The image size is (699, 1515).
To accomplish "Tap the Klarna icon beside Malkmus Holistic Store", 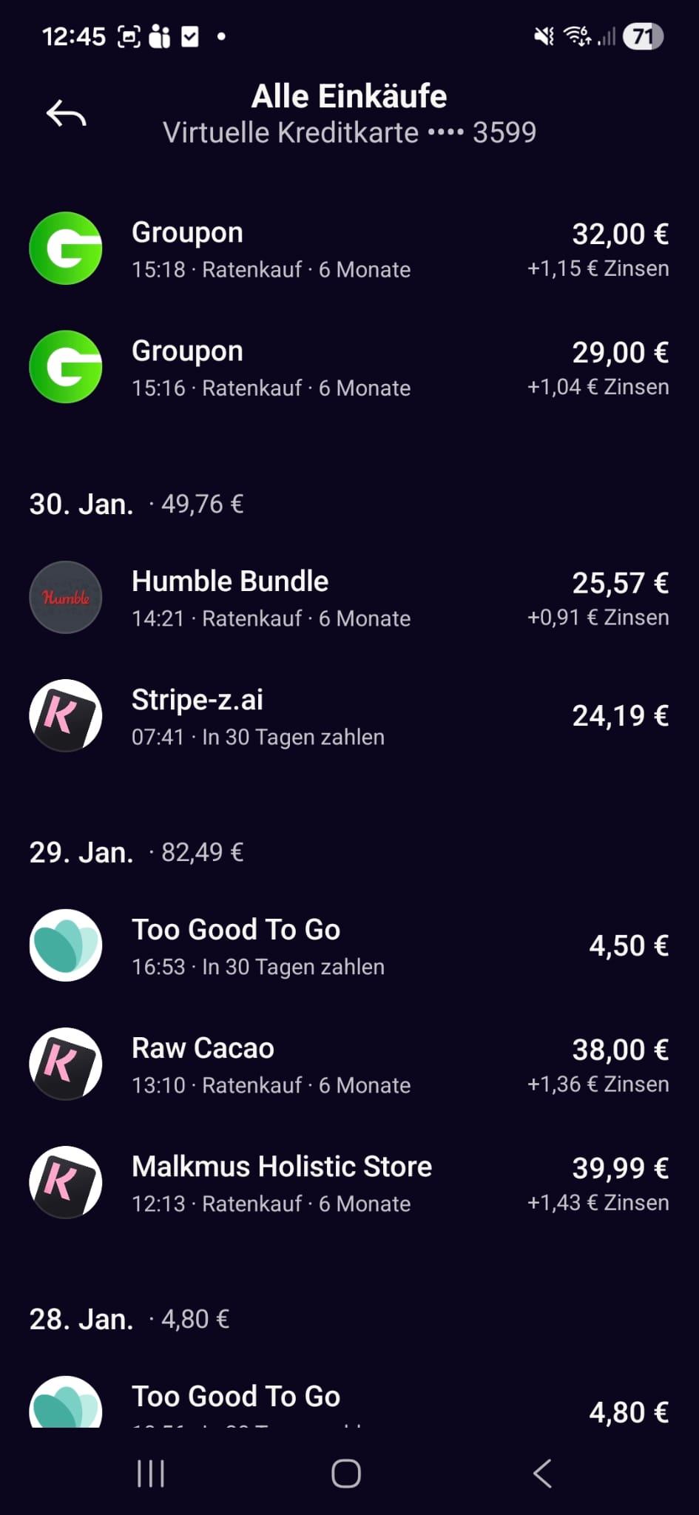I will 66,1182.
